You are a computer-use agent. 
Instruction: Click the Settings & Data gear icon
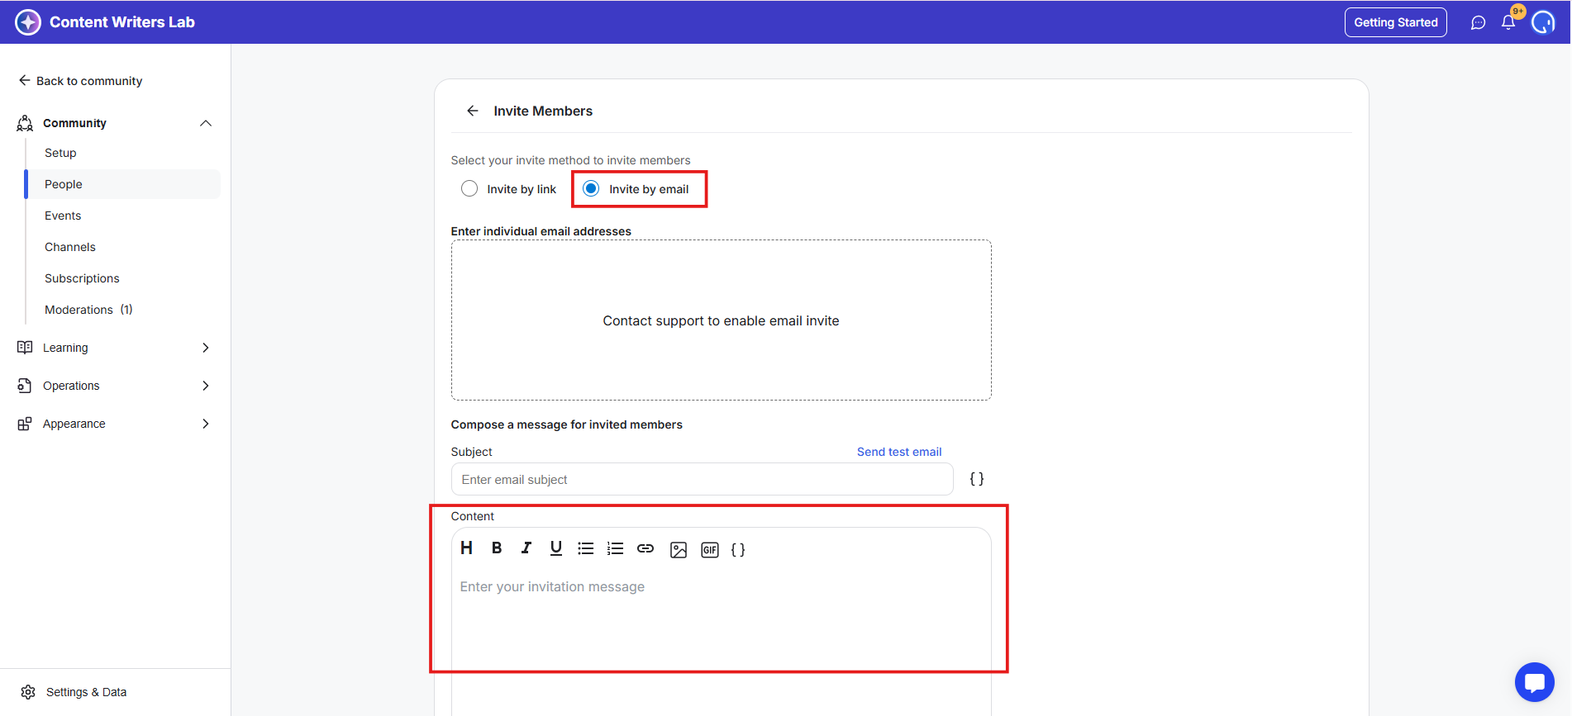[28, 692]
